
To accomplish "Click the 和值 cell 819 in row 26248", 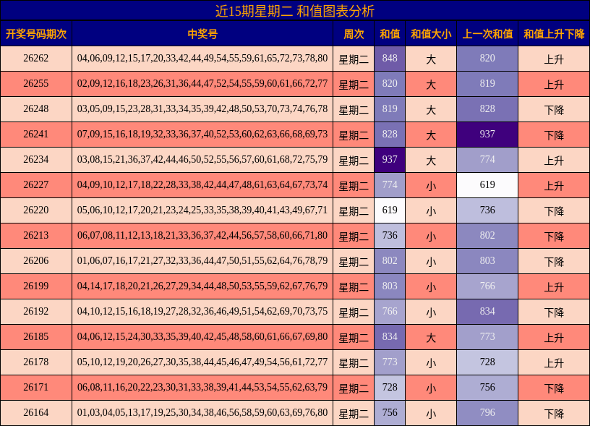I will point(390,108).
